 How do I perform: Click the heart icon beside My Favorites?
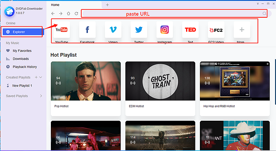(8, 51)
